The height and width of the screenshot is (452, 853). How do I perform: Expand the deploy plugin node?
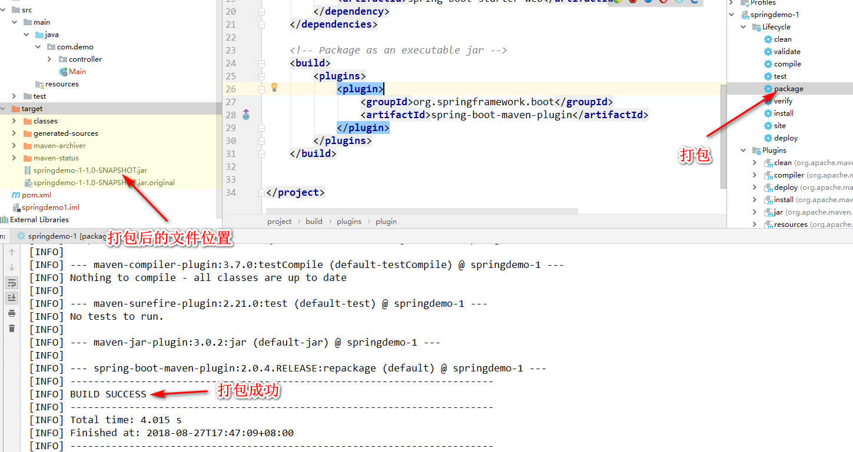pyautogui.click(x=755, y=188)
